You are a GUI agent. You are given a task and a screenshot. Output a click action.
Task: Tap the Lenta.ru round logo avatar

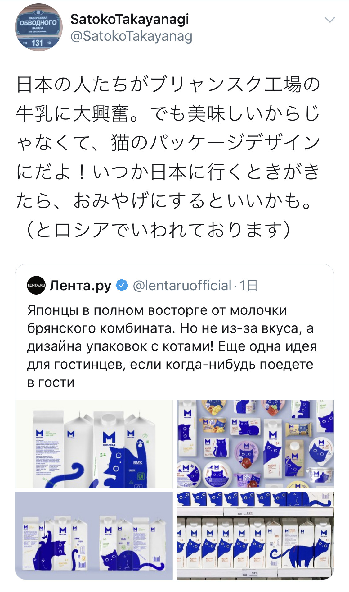(36, 285)
